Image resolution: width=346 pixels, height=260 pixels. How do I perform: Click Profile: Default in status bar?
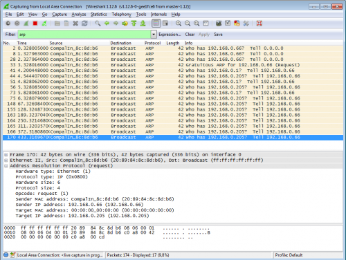coord(289,255)
